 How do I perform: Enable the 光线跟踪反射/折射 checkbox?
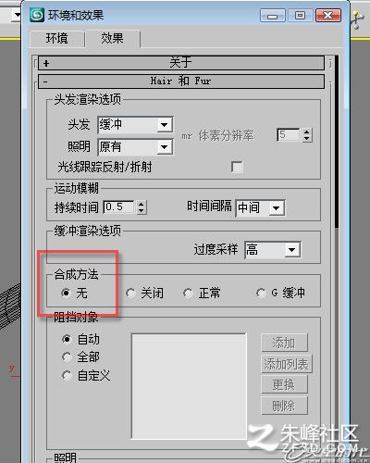(x=237, y=167)
